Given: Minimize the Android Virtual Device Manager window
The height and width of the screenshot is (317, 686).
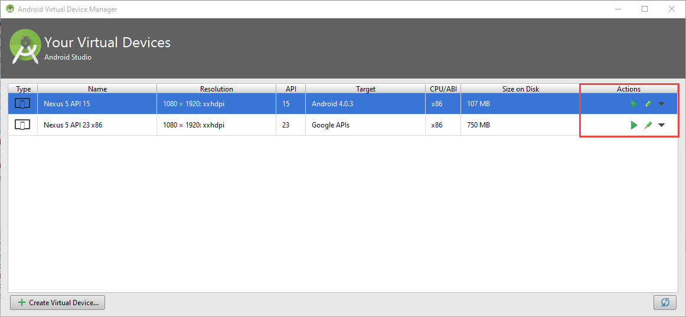Looking at the screenshot, I should [618, 9].
